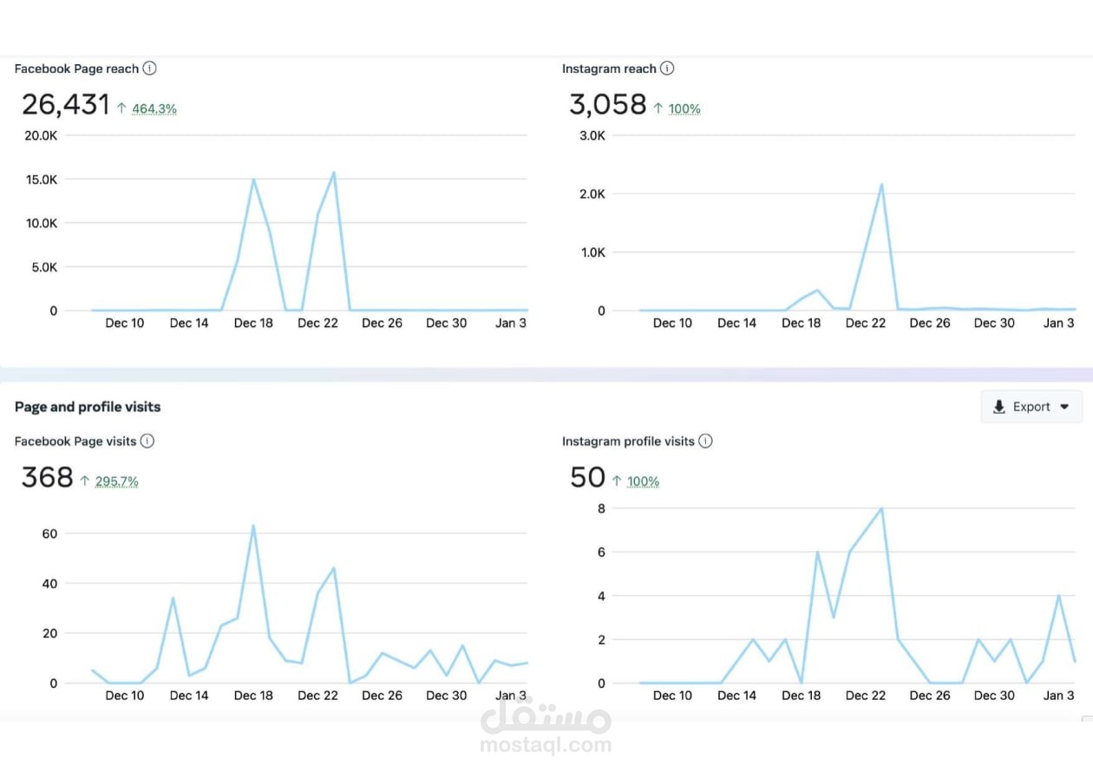Screen dimensions: 1093x772
Task: Click the download icon in Export button
Action: pyautogui.click(x=999, y=407)
